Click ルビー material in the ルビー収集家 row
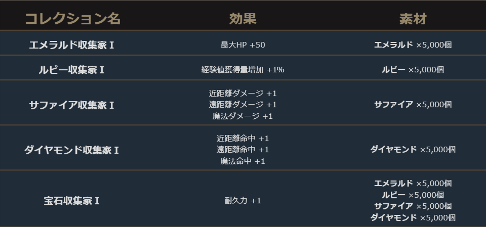This screenshot has height=227, width=486. [393, 69]
